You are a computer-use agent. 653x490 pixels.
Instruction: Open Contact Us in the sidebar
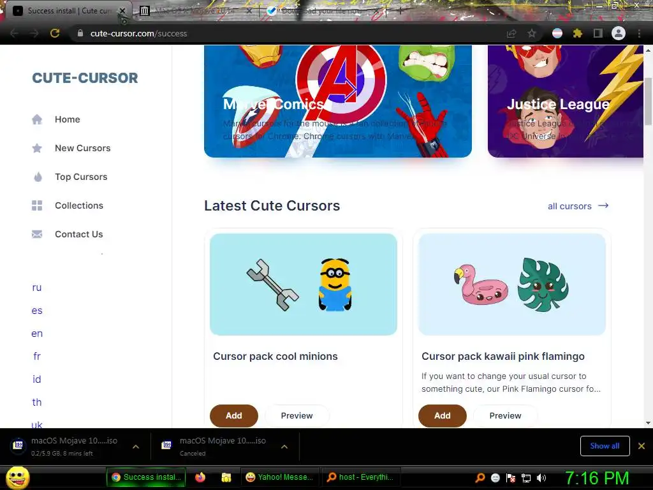click(x=78, y=234)
